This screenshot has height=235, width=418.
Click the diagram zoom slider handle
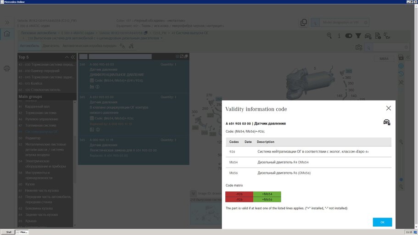[x=401, y=179]
